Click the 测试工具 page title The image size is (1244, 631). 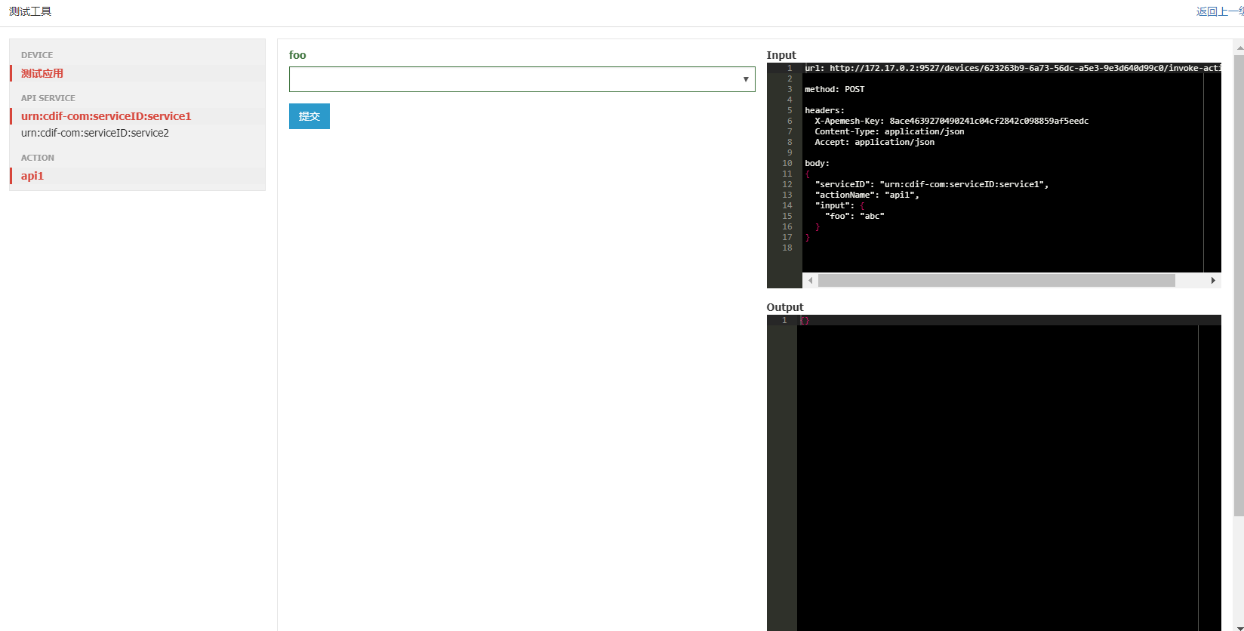[x=30, y=11]
